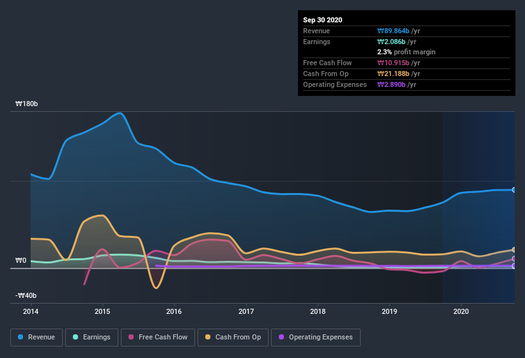
Task: Select the 2018 x-axis label
Action: (318, 311)
